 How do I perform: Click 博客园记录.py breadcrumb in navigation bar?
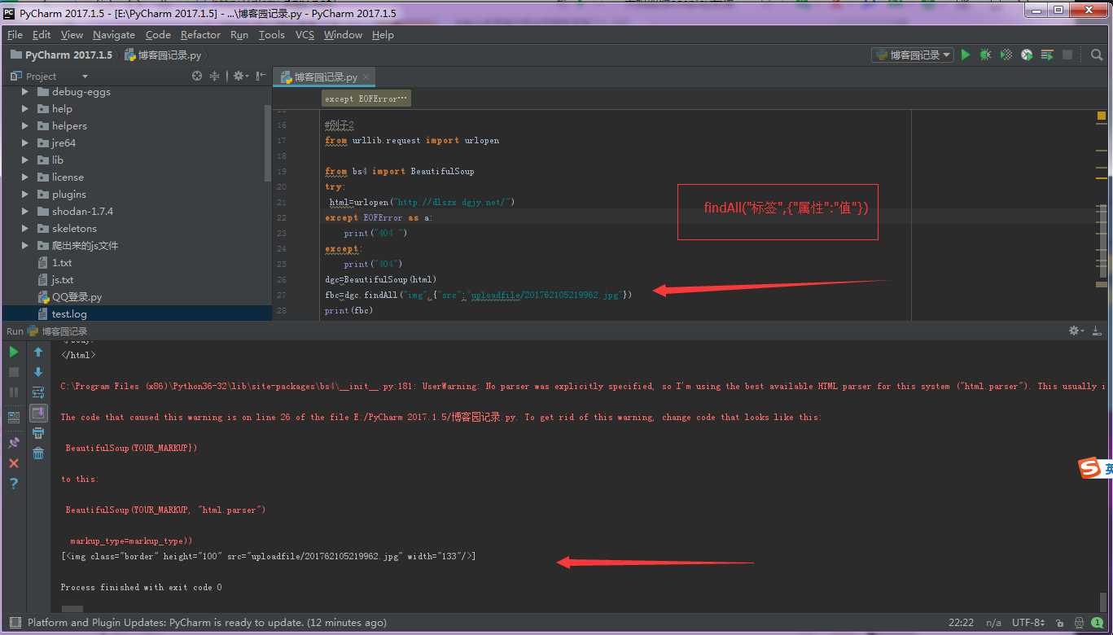[x=162, y=55]
